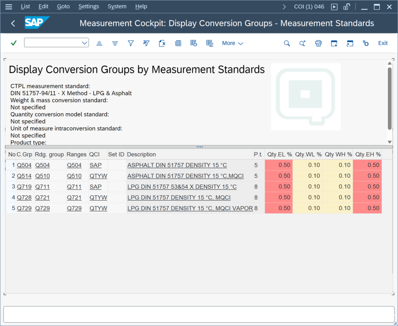Open C.Grp link Q728
This screenshot has width=398, height=326.
coord(24,198)
